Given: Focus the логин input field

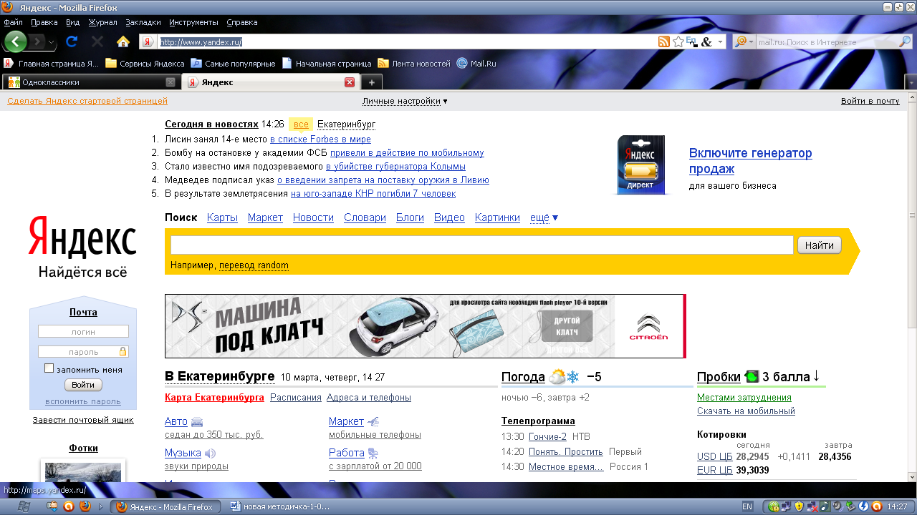Looking at the screenshot, I should coord(83,331).
